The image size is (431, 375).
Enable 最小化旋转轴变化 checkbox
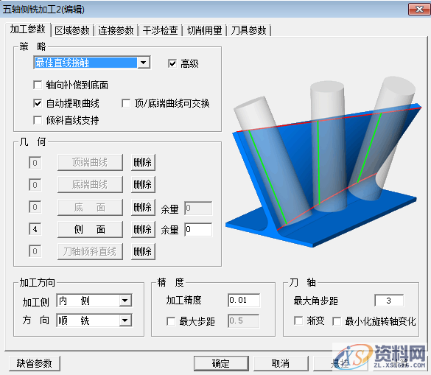(337, 321)
